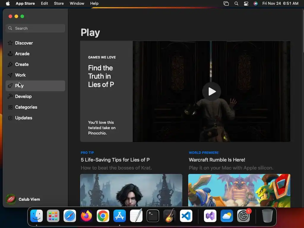
Task: Click the PRO TIP label
Action: pos(87,153)
